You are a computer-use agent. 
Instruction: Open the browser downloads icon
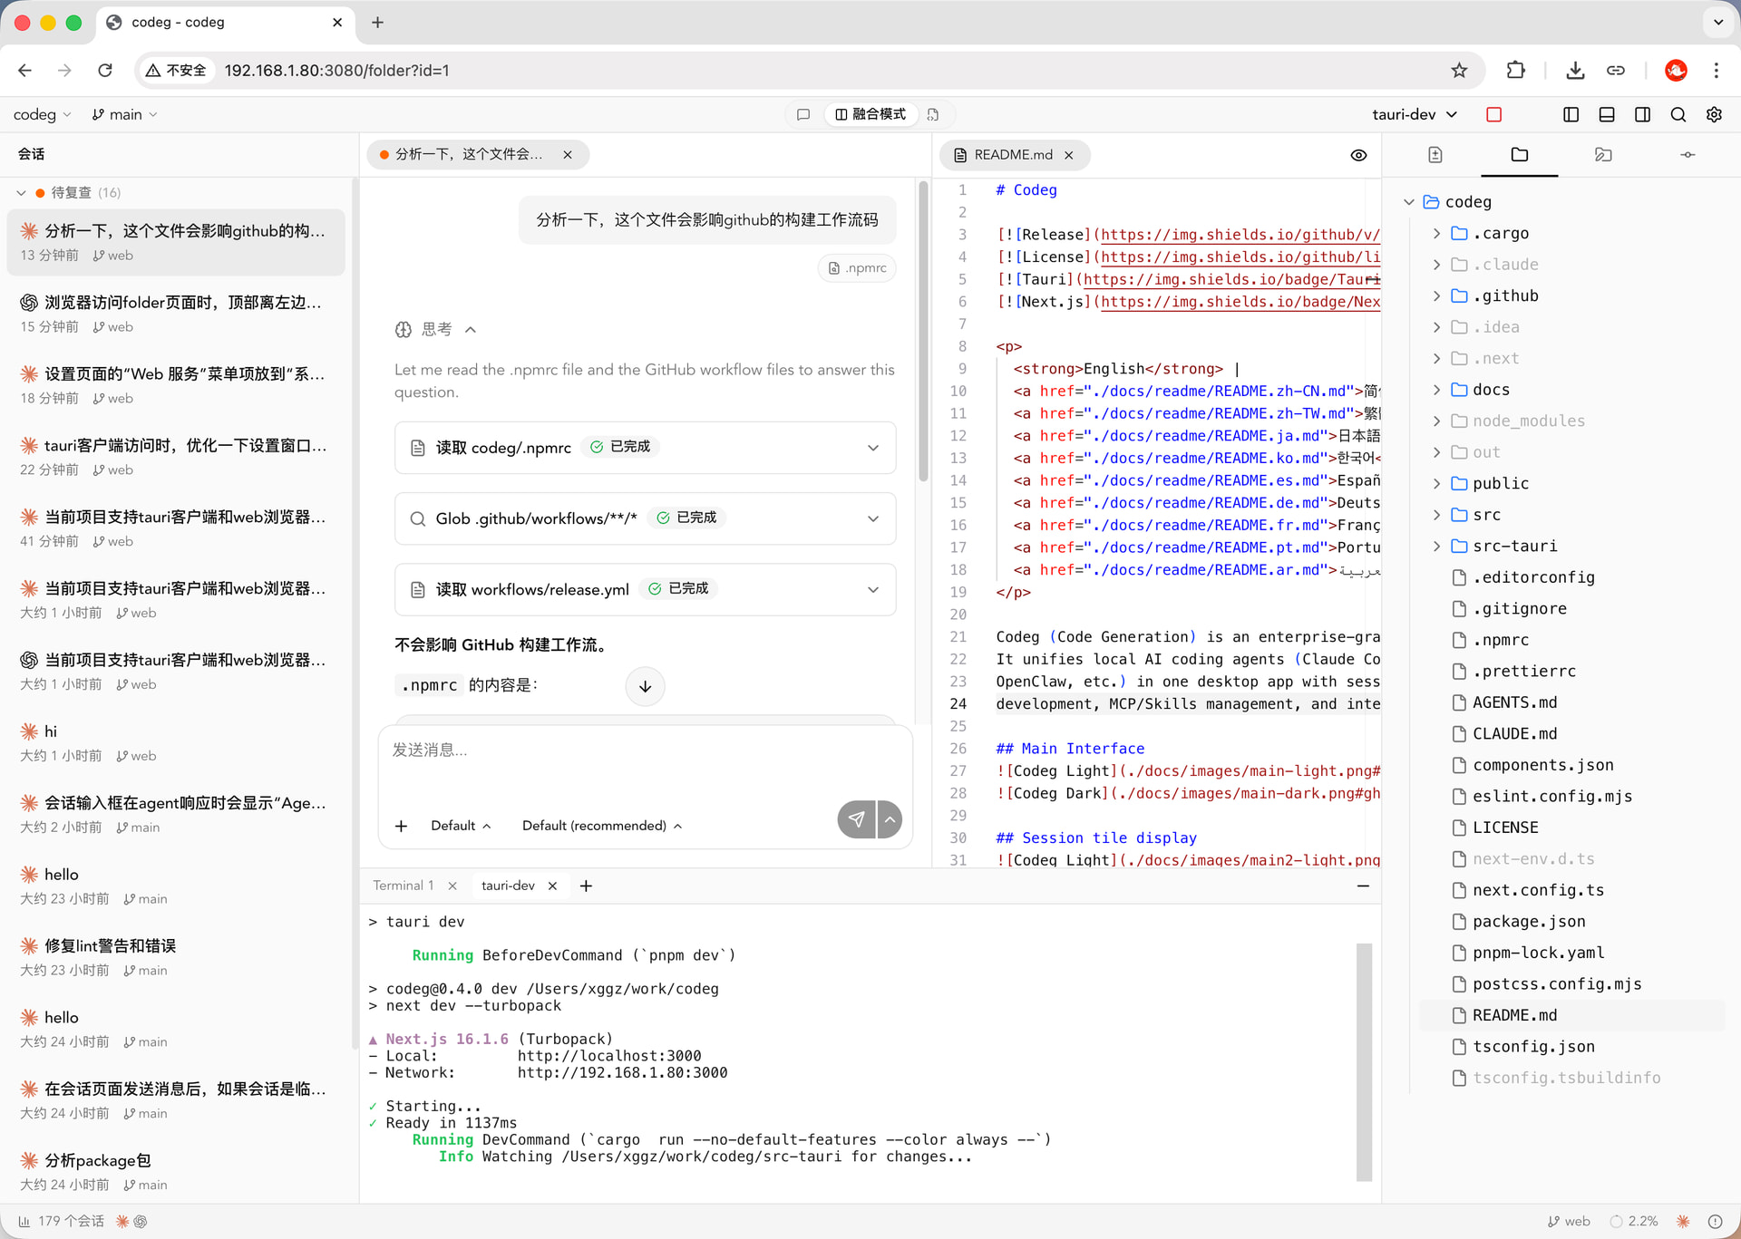coord(1575,70)
